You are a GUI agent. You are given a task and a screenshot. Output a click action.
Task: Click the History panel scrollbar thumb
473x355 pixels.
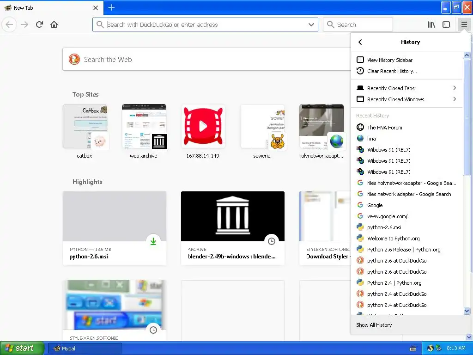point(467,117)
